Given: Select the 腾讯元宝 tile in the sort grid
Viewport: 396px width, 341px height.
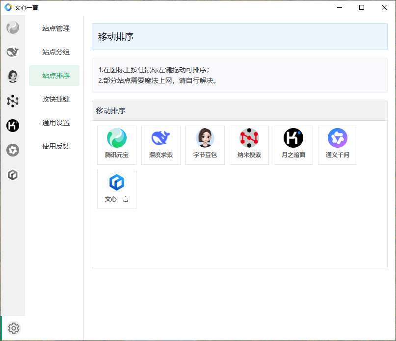Looking at the screenshot, I should pos(117,145).
